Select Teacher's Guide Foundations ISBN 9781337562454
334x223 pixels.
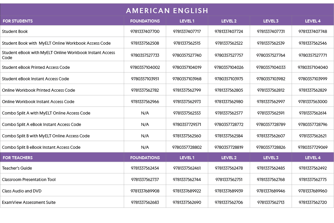(145, 168)
